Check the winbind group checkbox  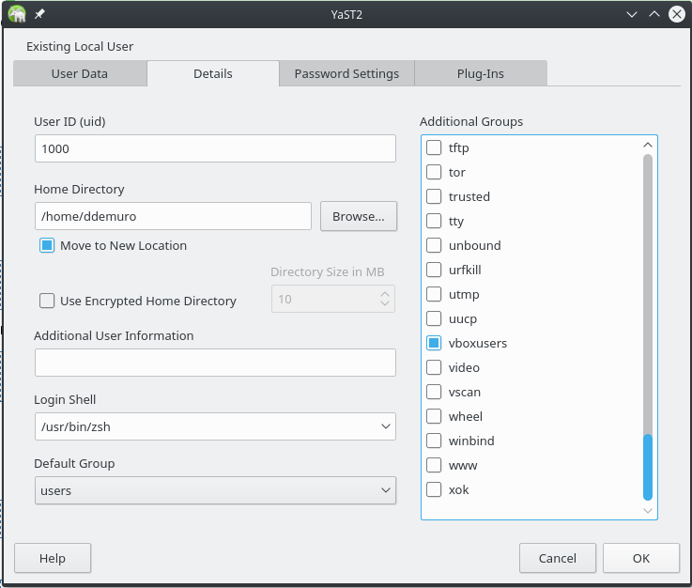434,441
